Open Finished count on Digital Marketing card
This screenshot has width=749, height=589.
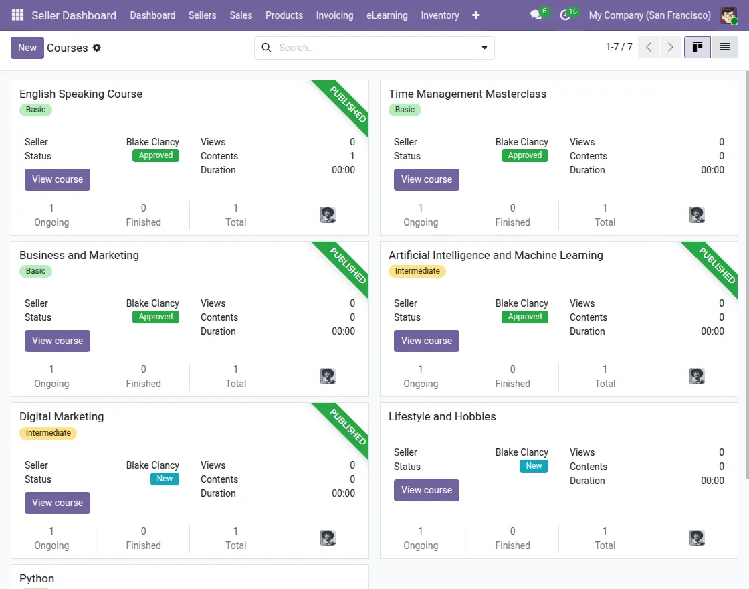point(143,538)
